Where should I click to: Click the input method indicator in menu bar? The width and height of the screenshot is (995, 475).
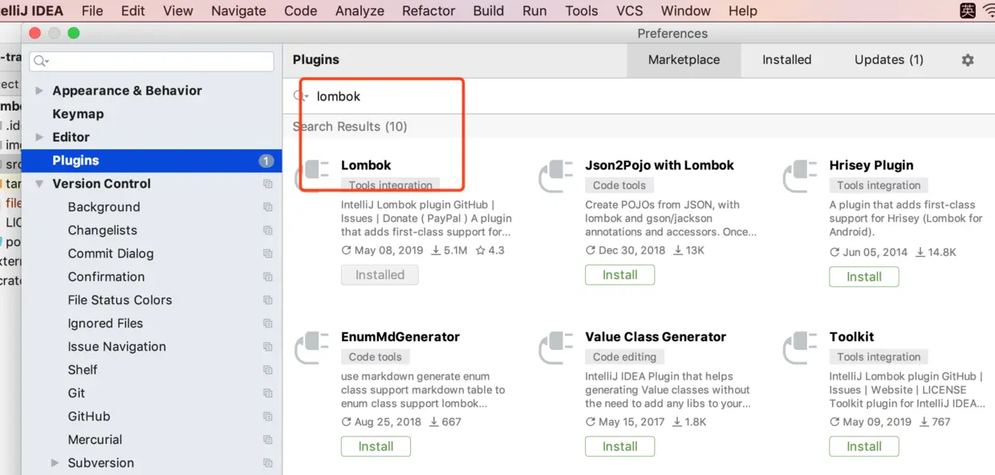[x=967, y=10]
